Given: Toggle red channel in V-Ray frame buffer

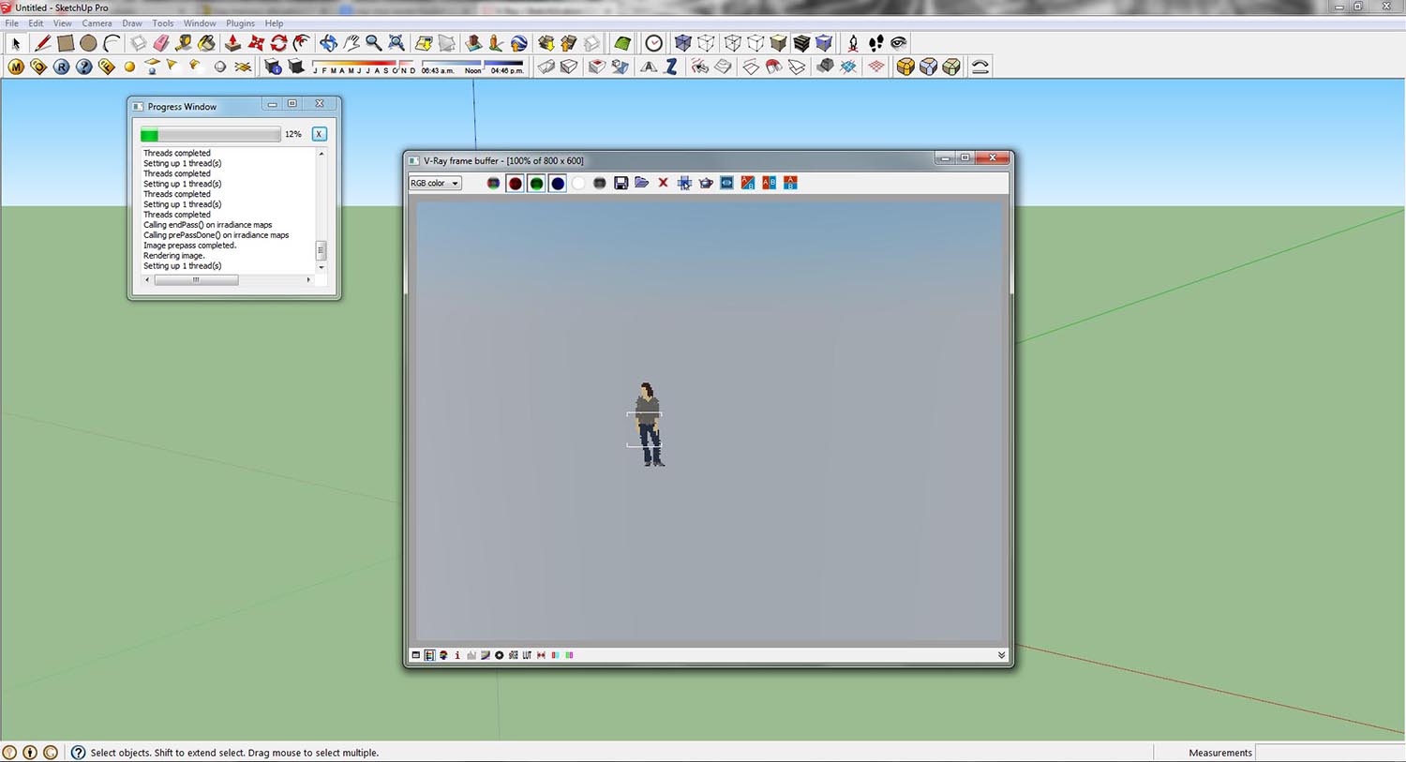Looking at the screenshot, I should click(x=515, y=183).
